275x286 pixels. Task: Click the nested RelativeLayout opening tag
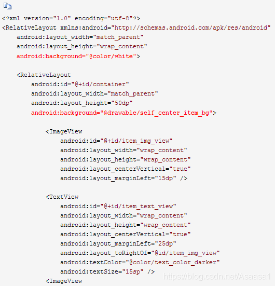44,75
